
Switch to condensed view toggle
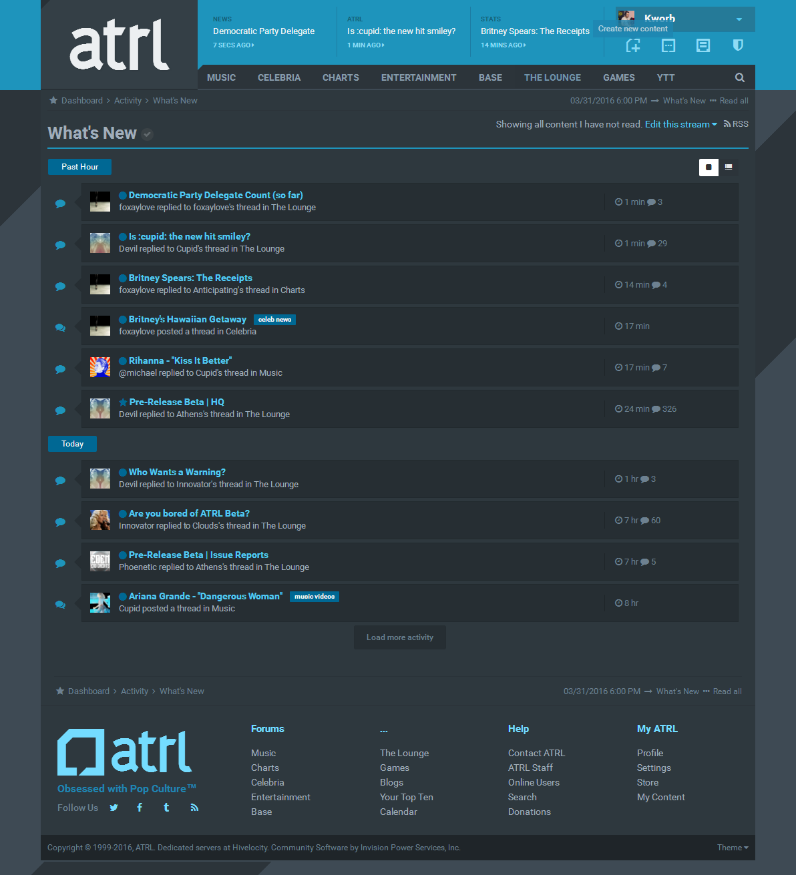coord(709,167)
